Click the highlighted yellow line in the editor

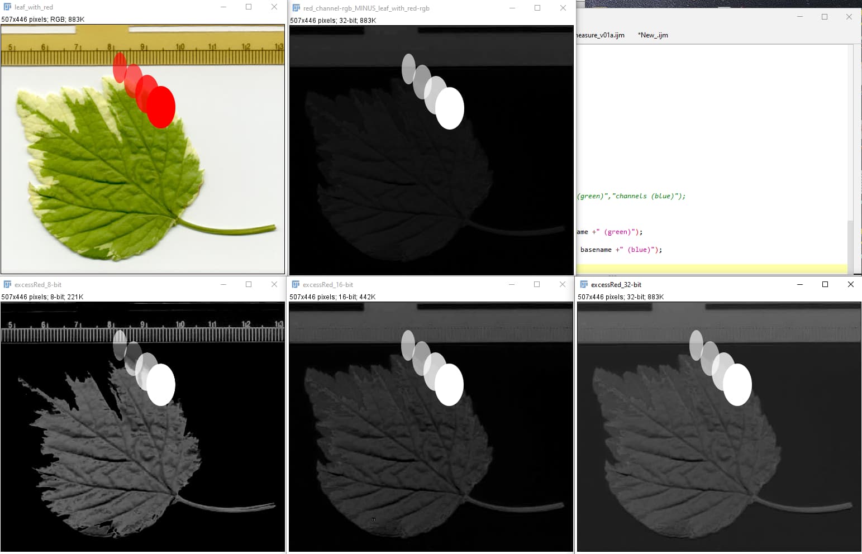[x=698, y=269]
